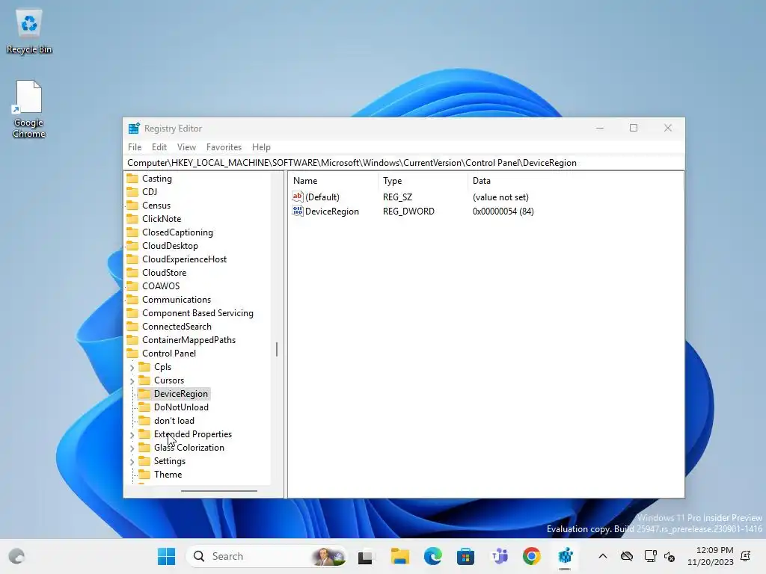Open the Help menu

pos(261,147)
